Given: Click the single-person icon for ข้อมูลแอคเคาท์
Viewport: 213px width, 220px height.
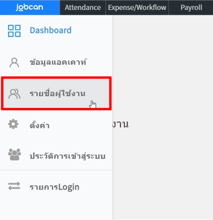Looking at the screenshot, I should (x=14, y=62).
